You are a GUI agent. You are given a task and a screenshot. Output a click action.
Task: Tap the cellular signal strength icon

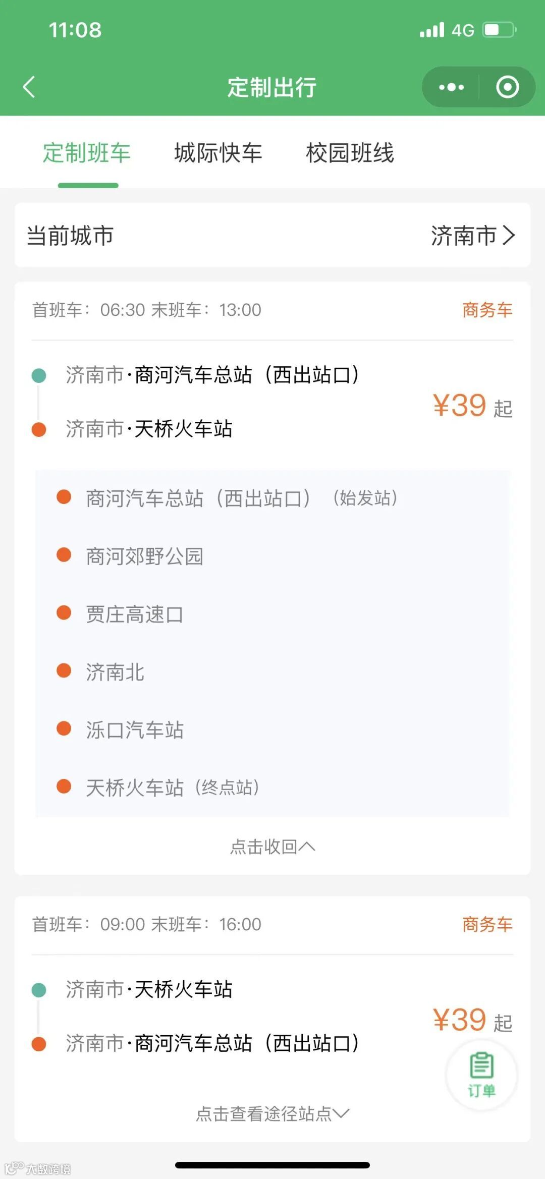432,30
